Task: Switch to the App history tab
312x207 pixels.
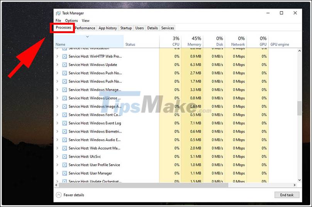Action: click(108, 28)
